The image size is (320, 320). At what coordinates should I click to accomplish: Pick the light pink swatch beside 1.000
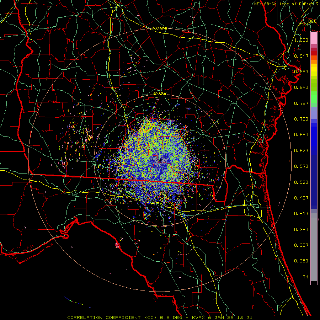point(314,38)
